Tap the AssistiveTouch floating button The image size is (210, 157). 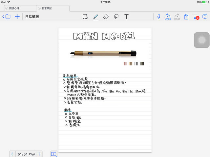(x=202, y=40)
